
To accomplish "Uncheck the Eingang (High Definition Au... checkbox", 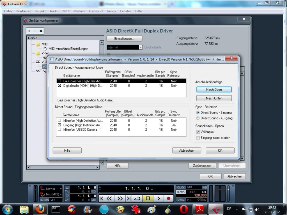I will point(59,125).
